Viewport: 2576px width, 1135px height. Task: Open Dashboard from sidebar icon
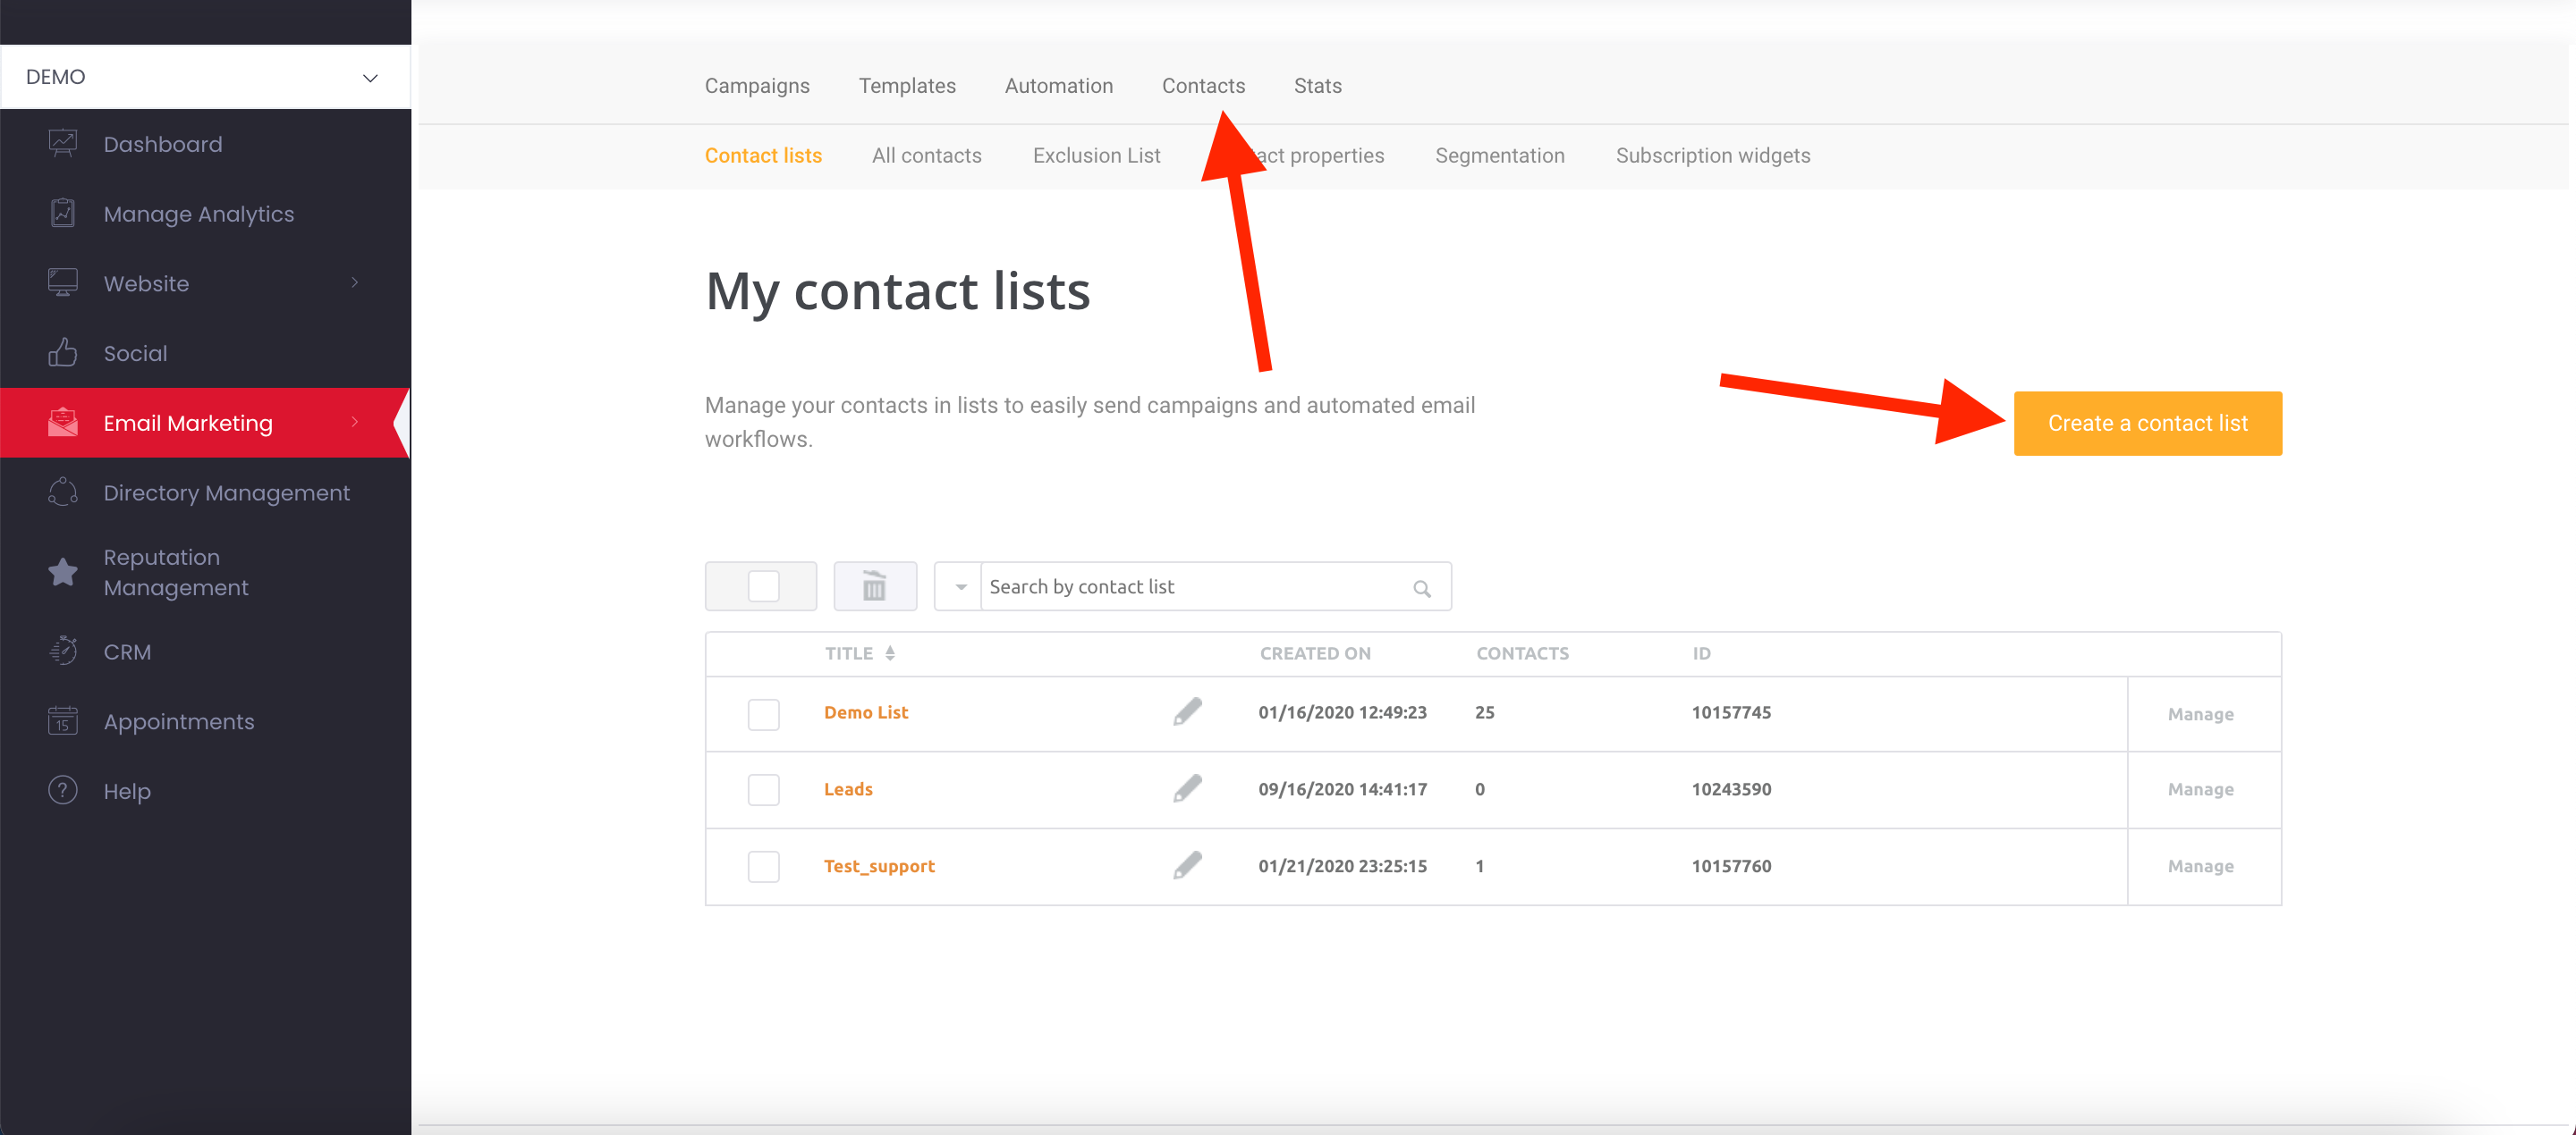tap(63, 144)
